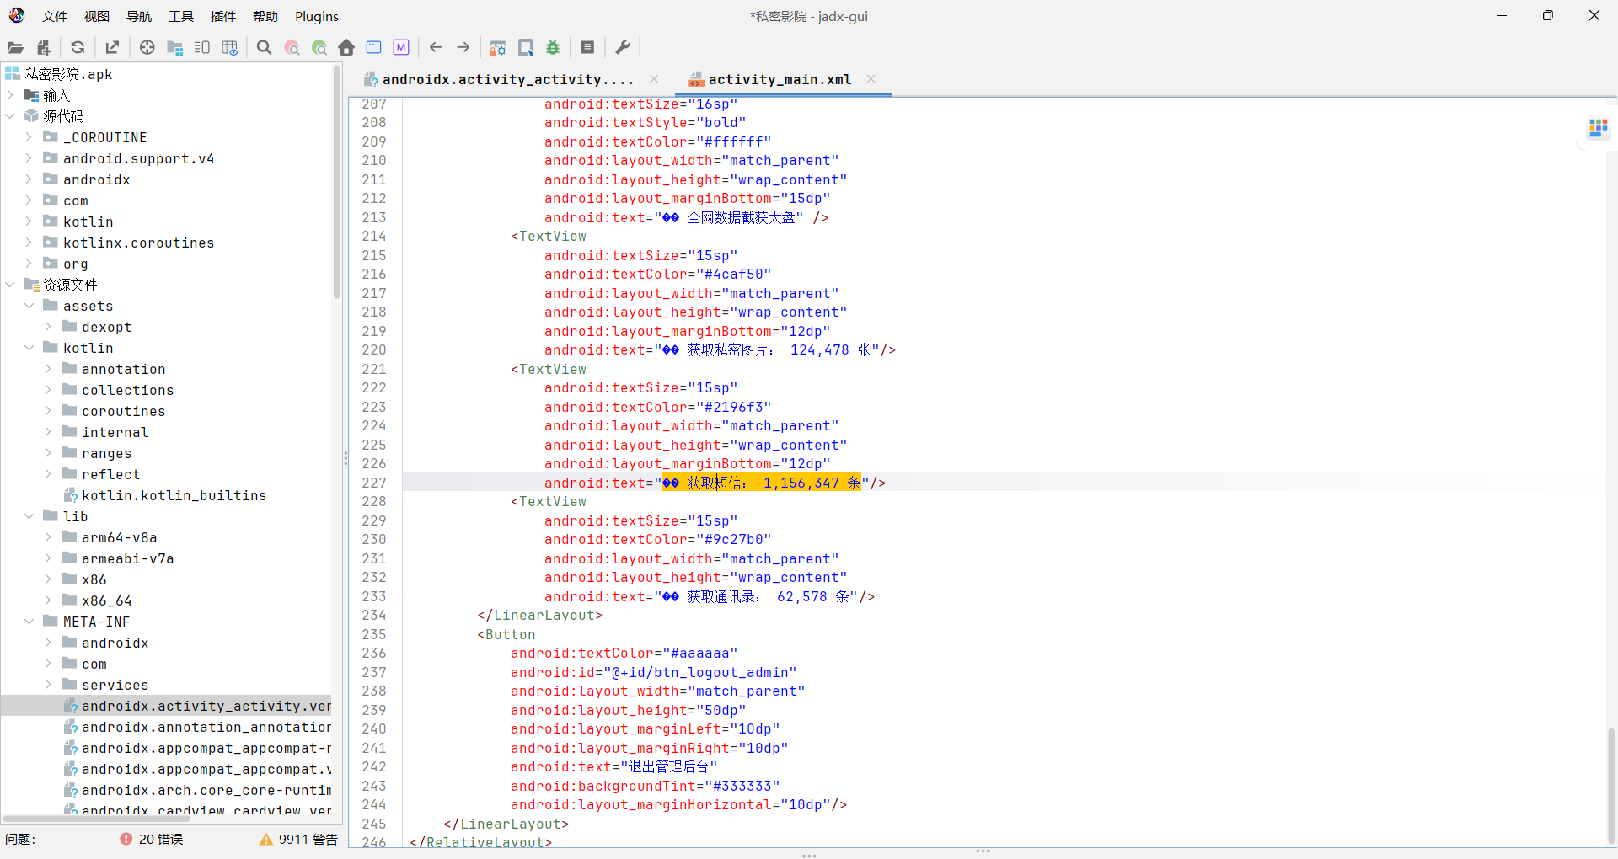Close the androidx.activity_activity tab
The width and height of the screenshot is (1618, 859).
coord(654,78)
